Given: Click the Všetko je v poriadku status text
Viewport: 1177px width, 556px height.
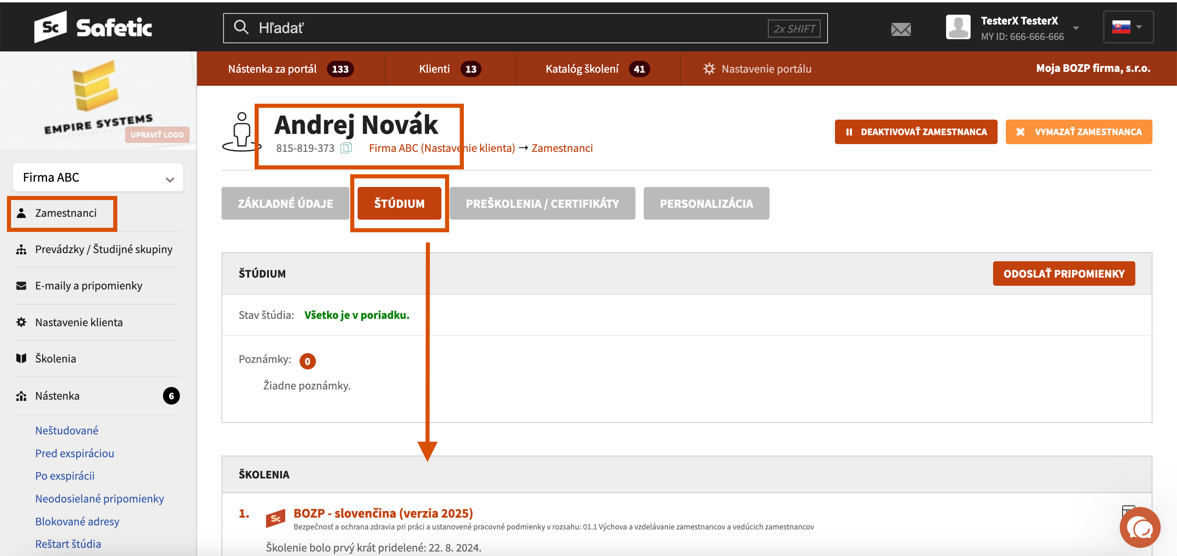Looking at the screenshot, I should pos(357,315).
